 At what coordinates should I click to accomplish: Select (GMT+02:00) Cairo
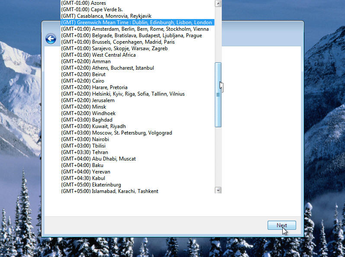point(137,81)
